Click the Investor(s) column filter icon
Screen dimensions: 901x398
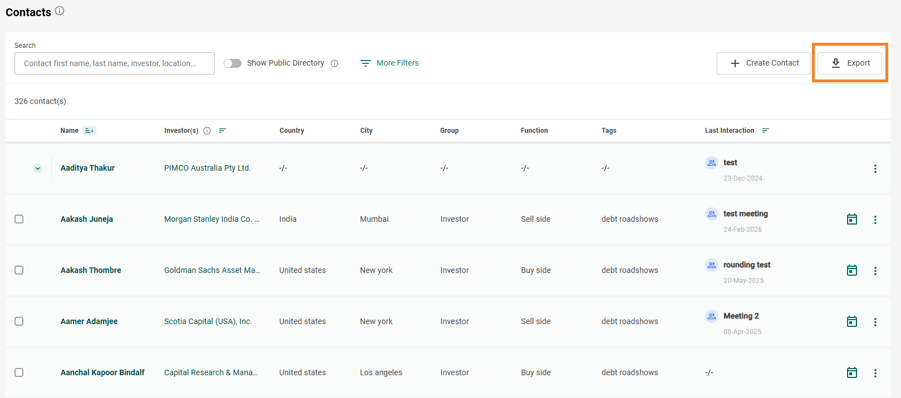[223, 131]
